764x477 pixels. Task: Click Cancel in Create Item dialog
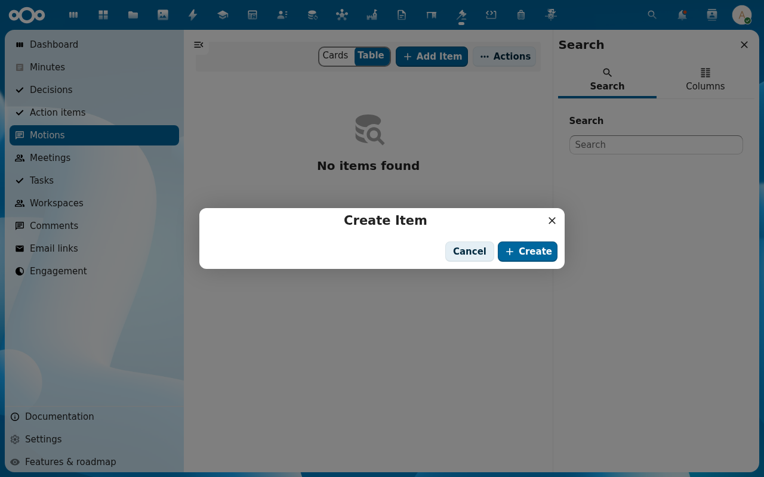470,252
